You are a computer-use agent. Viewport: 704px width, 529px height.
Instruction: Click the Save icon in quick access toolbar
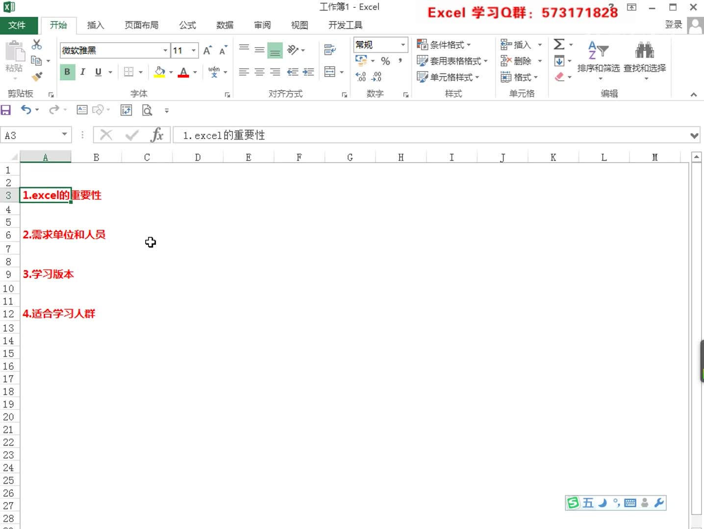click(x=6, y=110)
